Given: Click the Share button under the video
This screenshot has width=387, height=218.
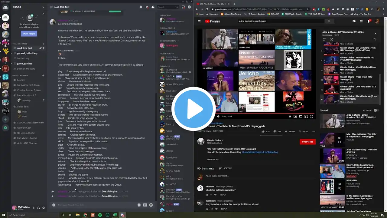Looking at the screenshot, I should tap(290, 131).
